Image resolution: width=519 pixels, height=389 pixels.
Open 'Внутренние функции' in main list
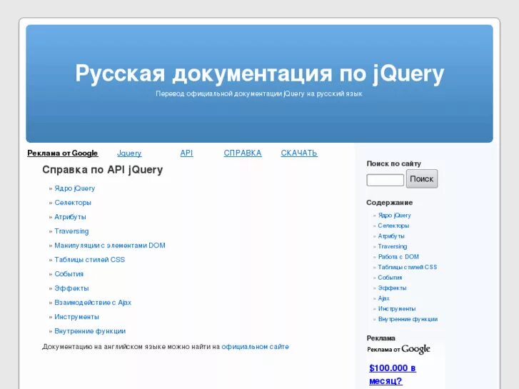(90, 331)
